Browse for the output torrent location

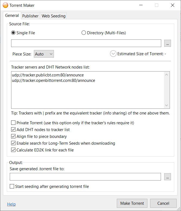pos(168,177)
